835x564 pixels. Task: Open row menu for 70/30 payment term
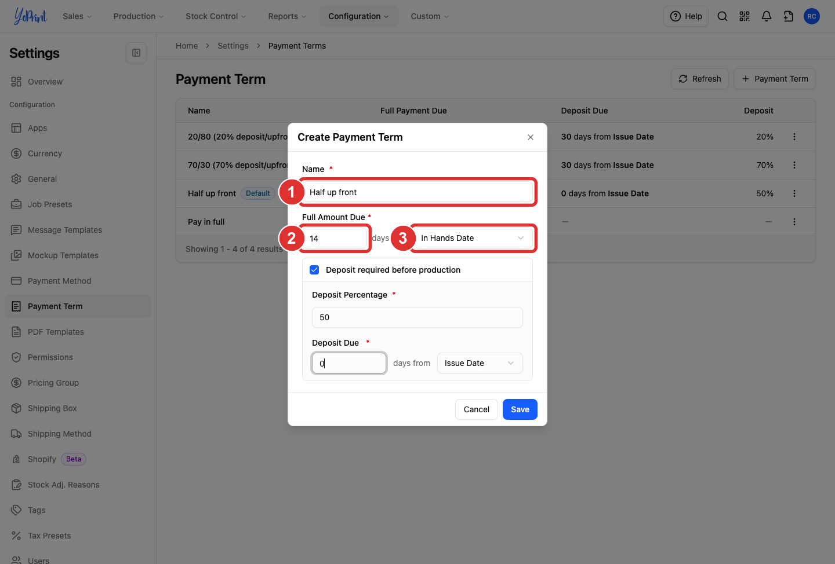click(794, 165)
